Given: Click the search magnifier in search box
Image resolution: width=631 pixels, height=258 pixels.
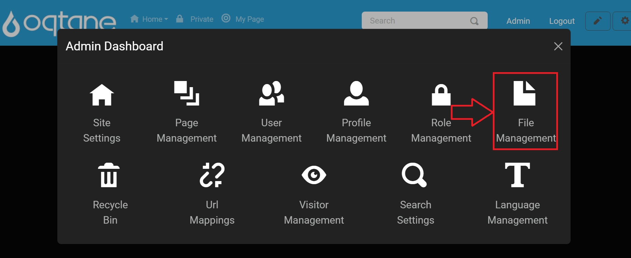Looking at the screenshot, I should coord(474,21).
